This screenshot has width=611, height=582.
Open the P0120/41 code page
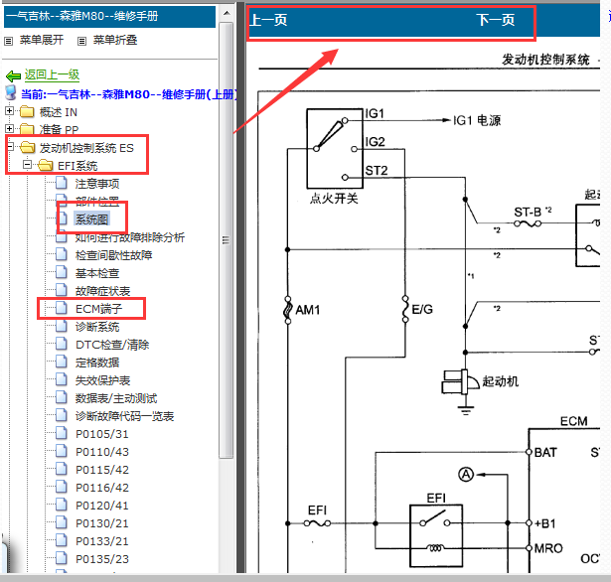pyautogui.click(x=102, y=506)
